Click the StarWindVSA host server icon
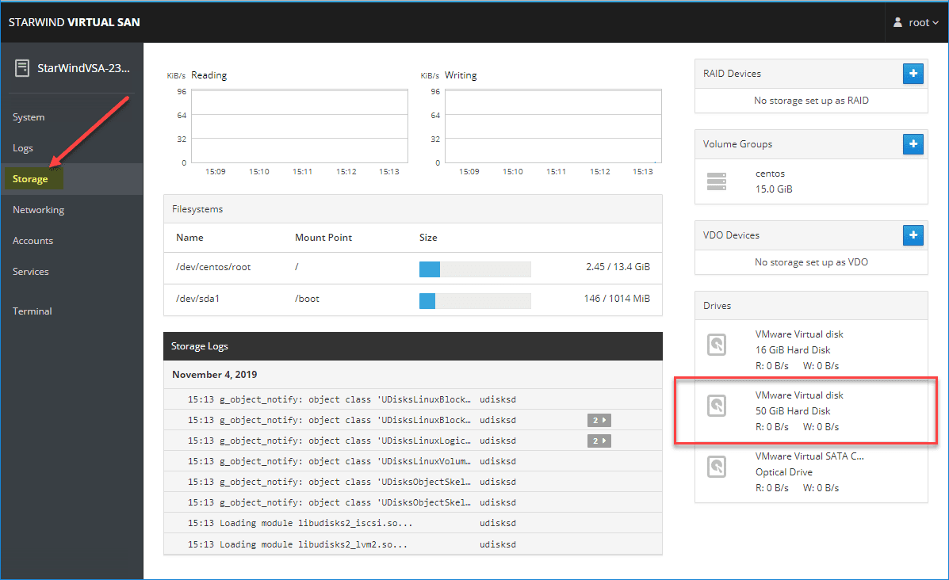 tap(22, 68)
